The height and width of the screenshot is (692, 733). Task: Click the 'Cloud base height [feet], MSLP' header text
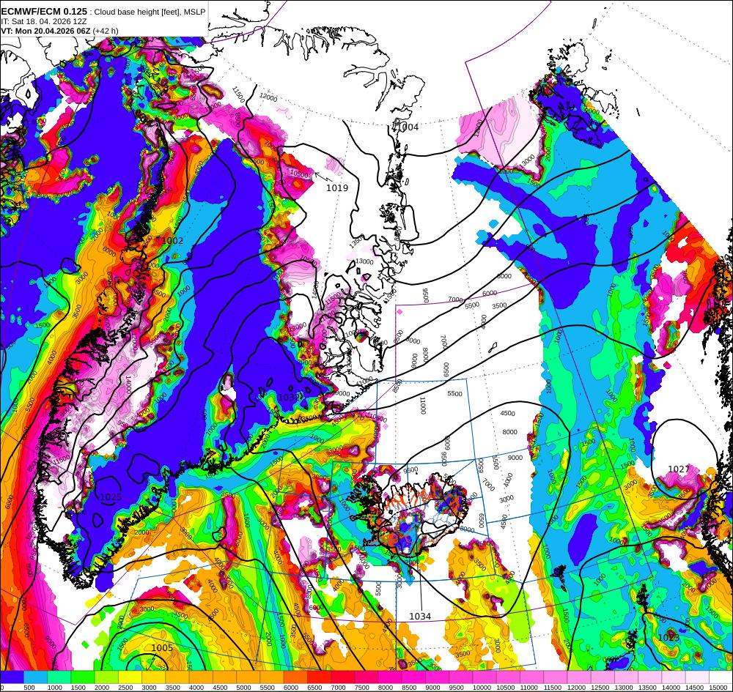150,12
